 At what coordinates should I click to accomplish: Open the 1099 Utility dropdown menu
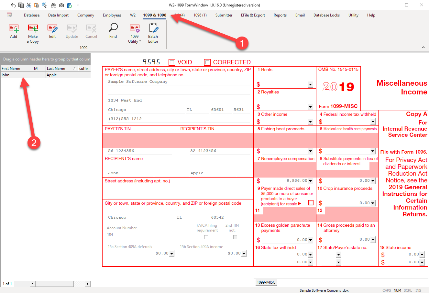[135, 33]
